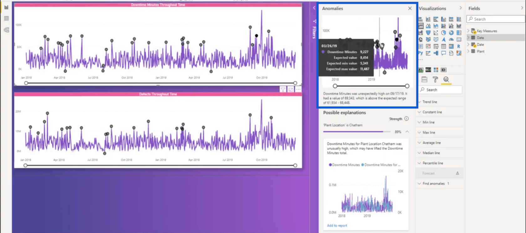Image resolution: width=526 pixels, height=233 pixels.
Task: Expand the Plant table in Fields
Action: [468, 51]
